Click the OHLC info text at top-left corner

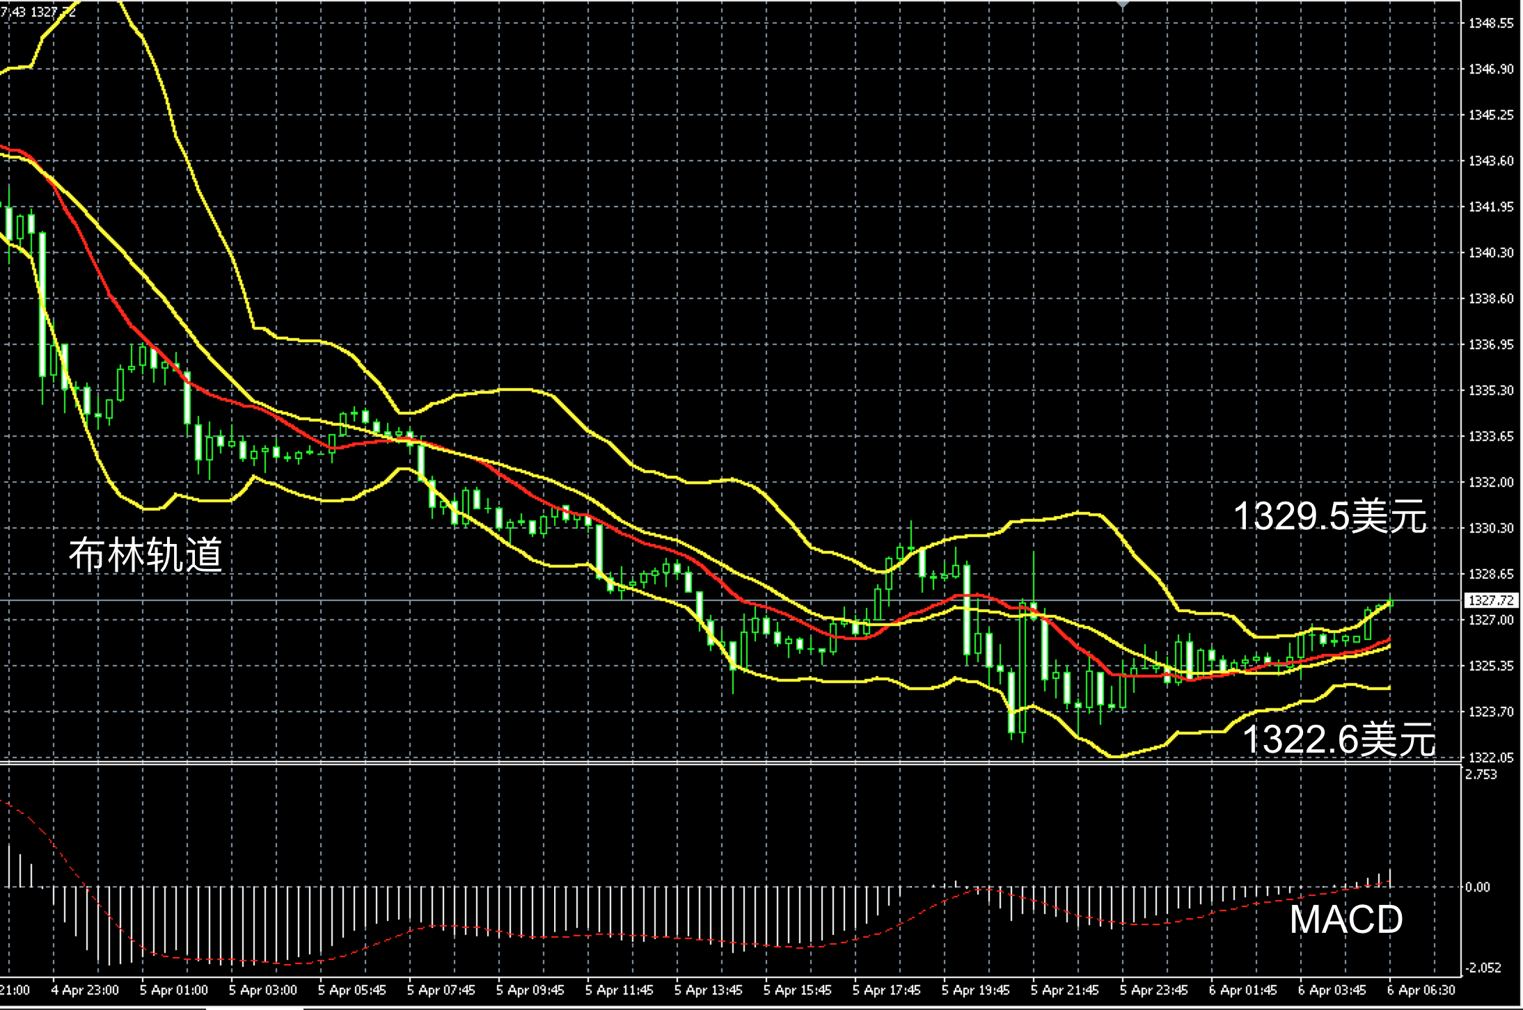(38, 12)
